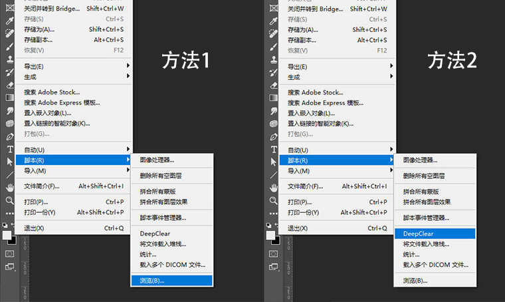Select the Eyedropper tool in left toolbar
Viewport: 505px width, 302px height.
coord(10,22)
